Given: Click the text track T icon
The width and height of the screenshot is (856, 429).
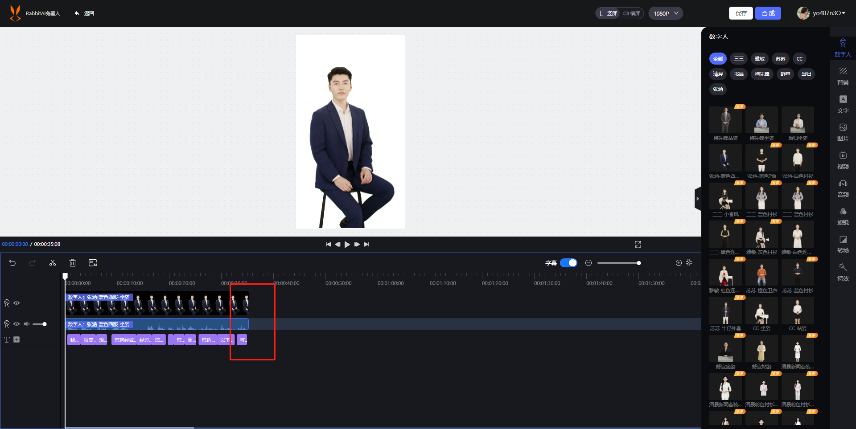Looking at the screenshot, I should (7, 339).
